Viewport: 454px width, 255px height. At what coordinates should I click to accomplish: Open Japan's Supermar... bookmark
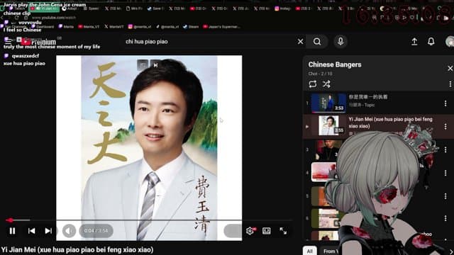click(x=221, y=27)
